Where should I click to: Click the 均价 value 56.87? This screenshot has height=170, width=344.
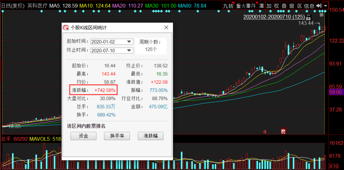pos(110,82)
